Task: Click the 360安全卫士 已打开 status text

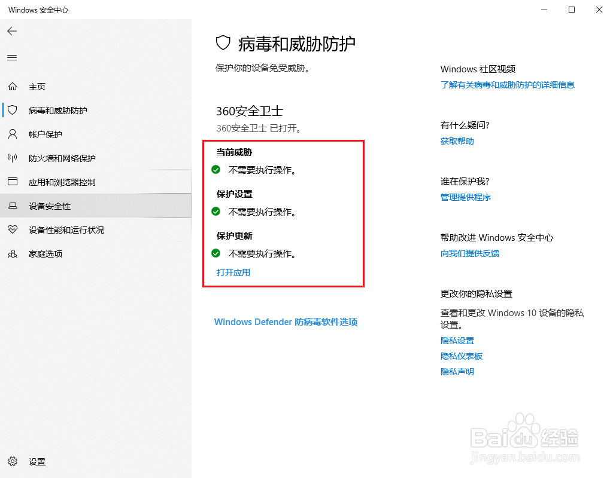Action: [x=259, y=128]
